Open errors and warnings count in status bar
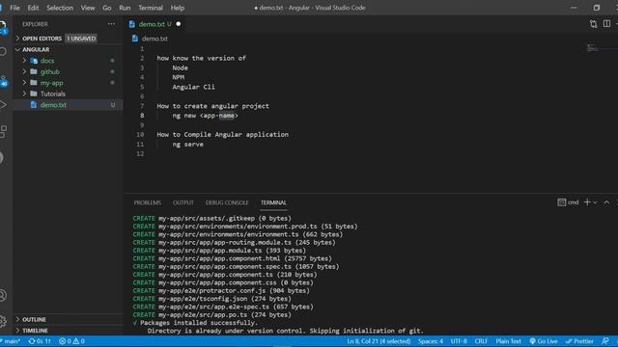618x347 pixels. (x=71, y=341)
